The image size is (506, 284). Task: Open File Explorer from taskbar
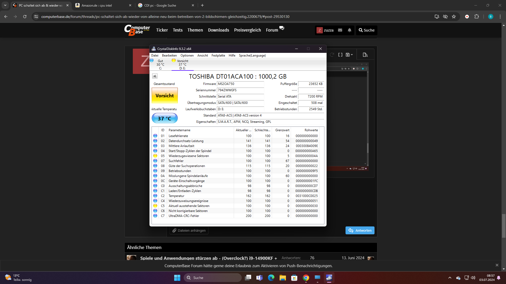pyautogui.click(x=283, y=278)
